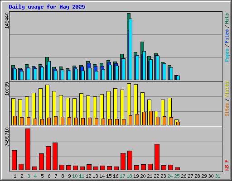This screenshot has height=181, width=232.
Task: Click green x-axis day label 31
Action: 217,176
